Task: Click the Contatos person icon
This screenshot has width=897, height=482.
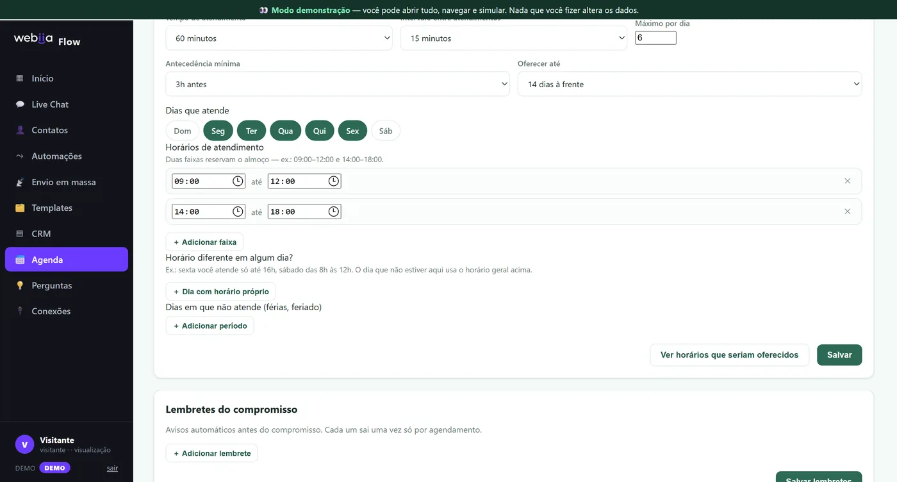Action: (20, 130)
